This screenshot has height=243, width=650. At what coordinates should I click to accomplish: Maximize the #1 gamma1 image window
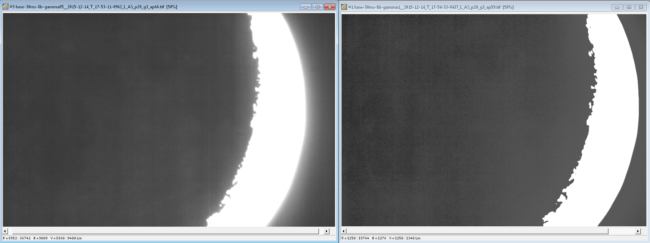629,7
